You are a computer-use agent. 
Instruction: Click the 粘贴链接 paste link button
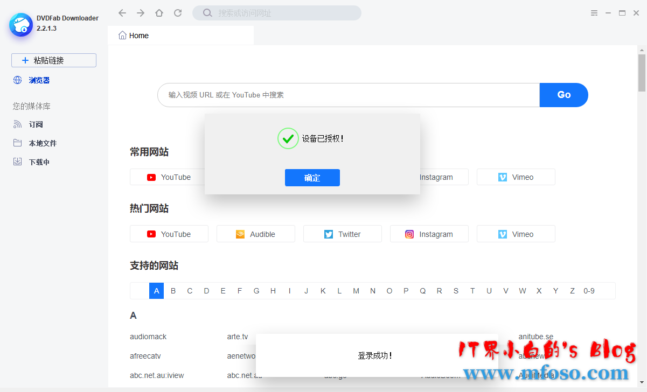click(x=54, y=60)
